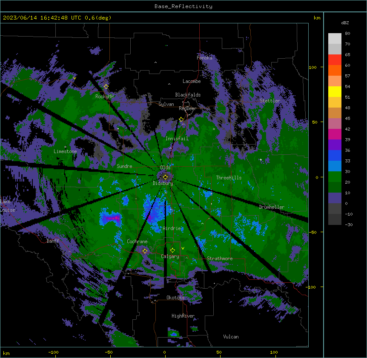The height and width of the screenshot is (358, 367).
Task: Click the Olds city label
Action: click(165, 168)
